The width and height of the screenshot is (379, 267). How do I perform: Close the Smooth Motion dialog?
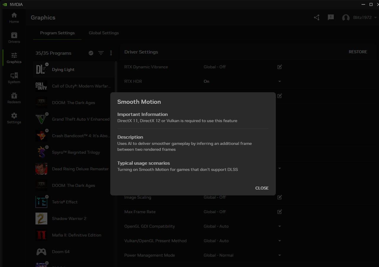[262, 188]
